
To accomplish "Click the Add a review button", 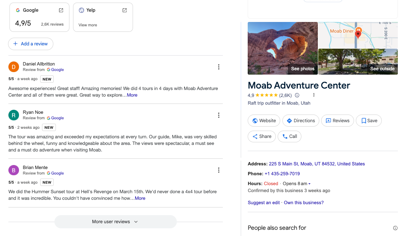I will 31,44.
